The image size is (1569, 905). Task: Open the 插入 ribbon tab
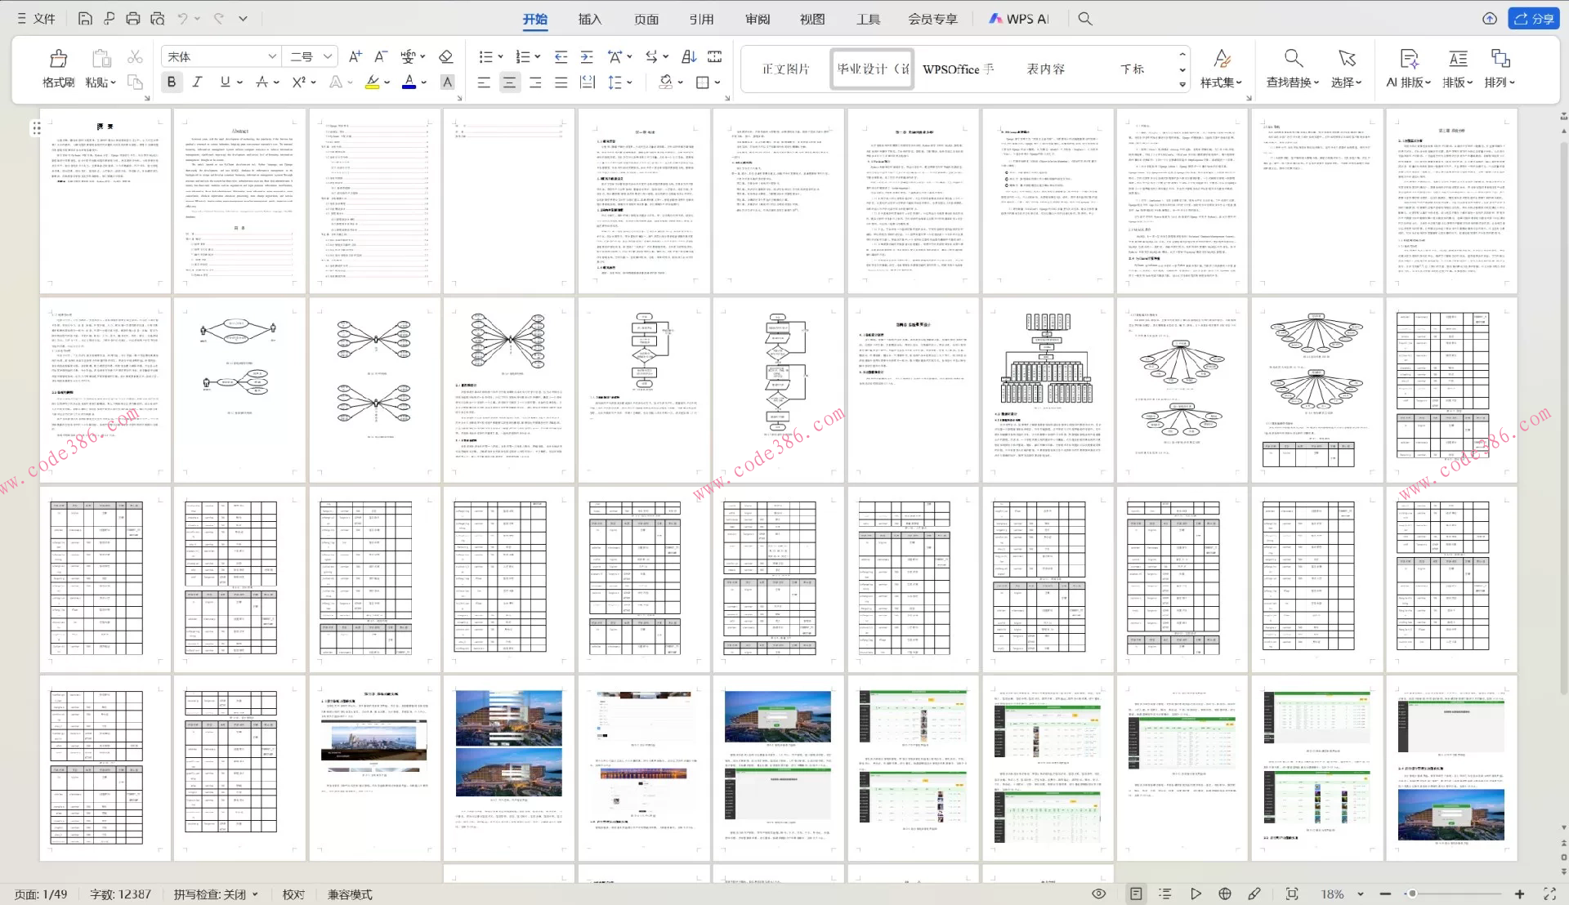pos(589,19)
